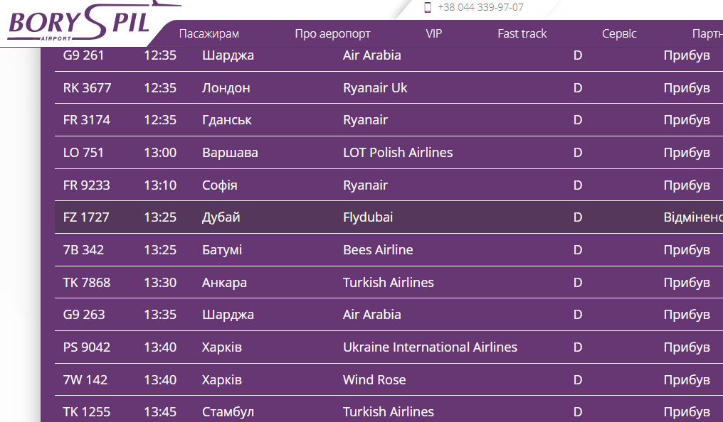The image size is (723, 422).
Task: Click the phone icon beside the number
Action: point(428,8)
